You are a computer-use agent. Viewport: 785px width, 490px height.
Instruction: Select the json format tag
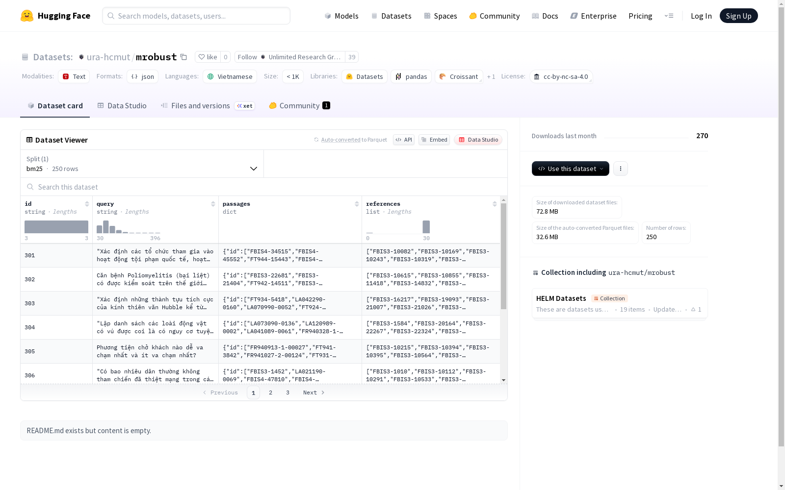pyautogui.click(x=143, y=76)
